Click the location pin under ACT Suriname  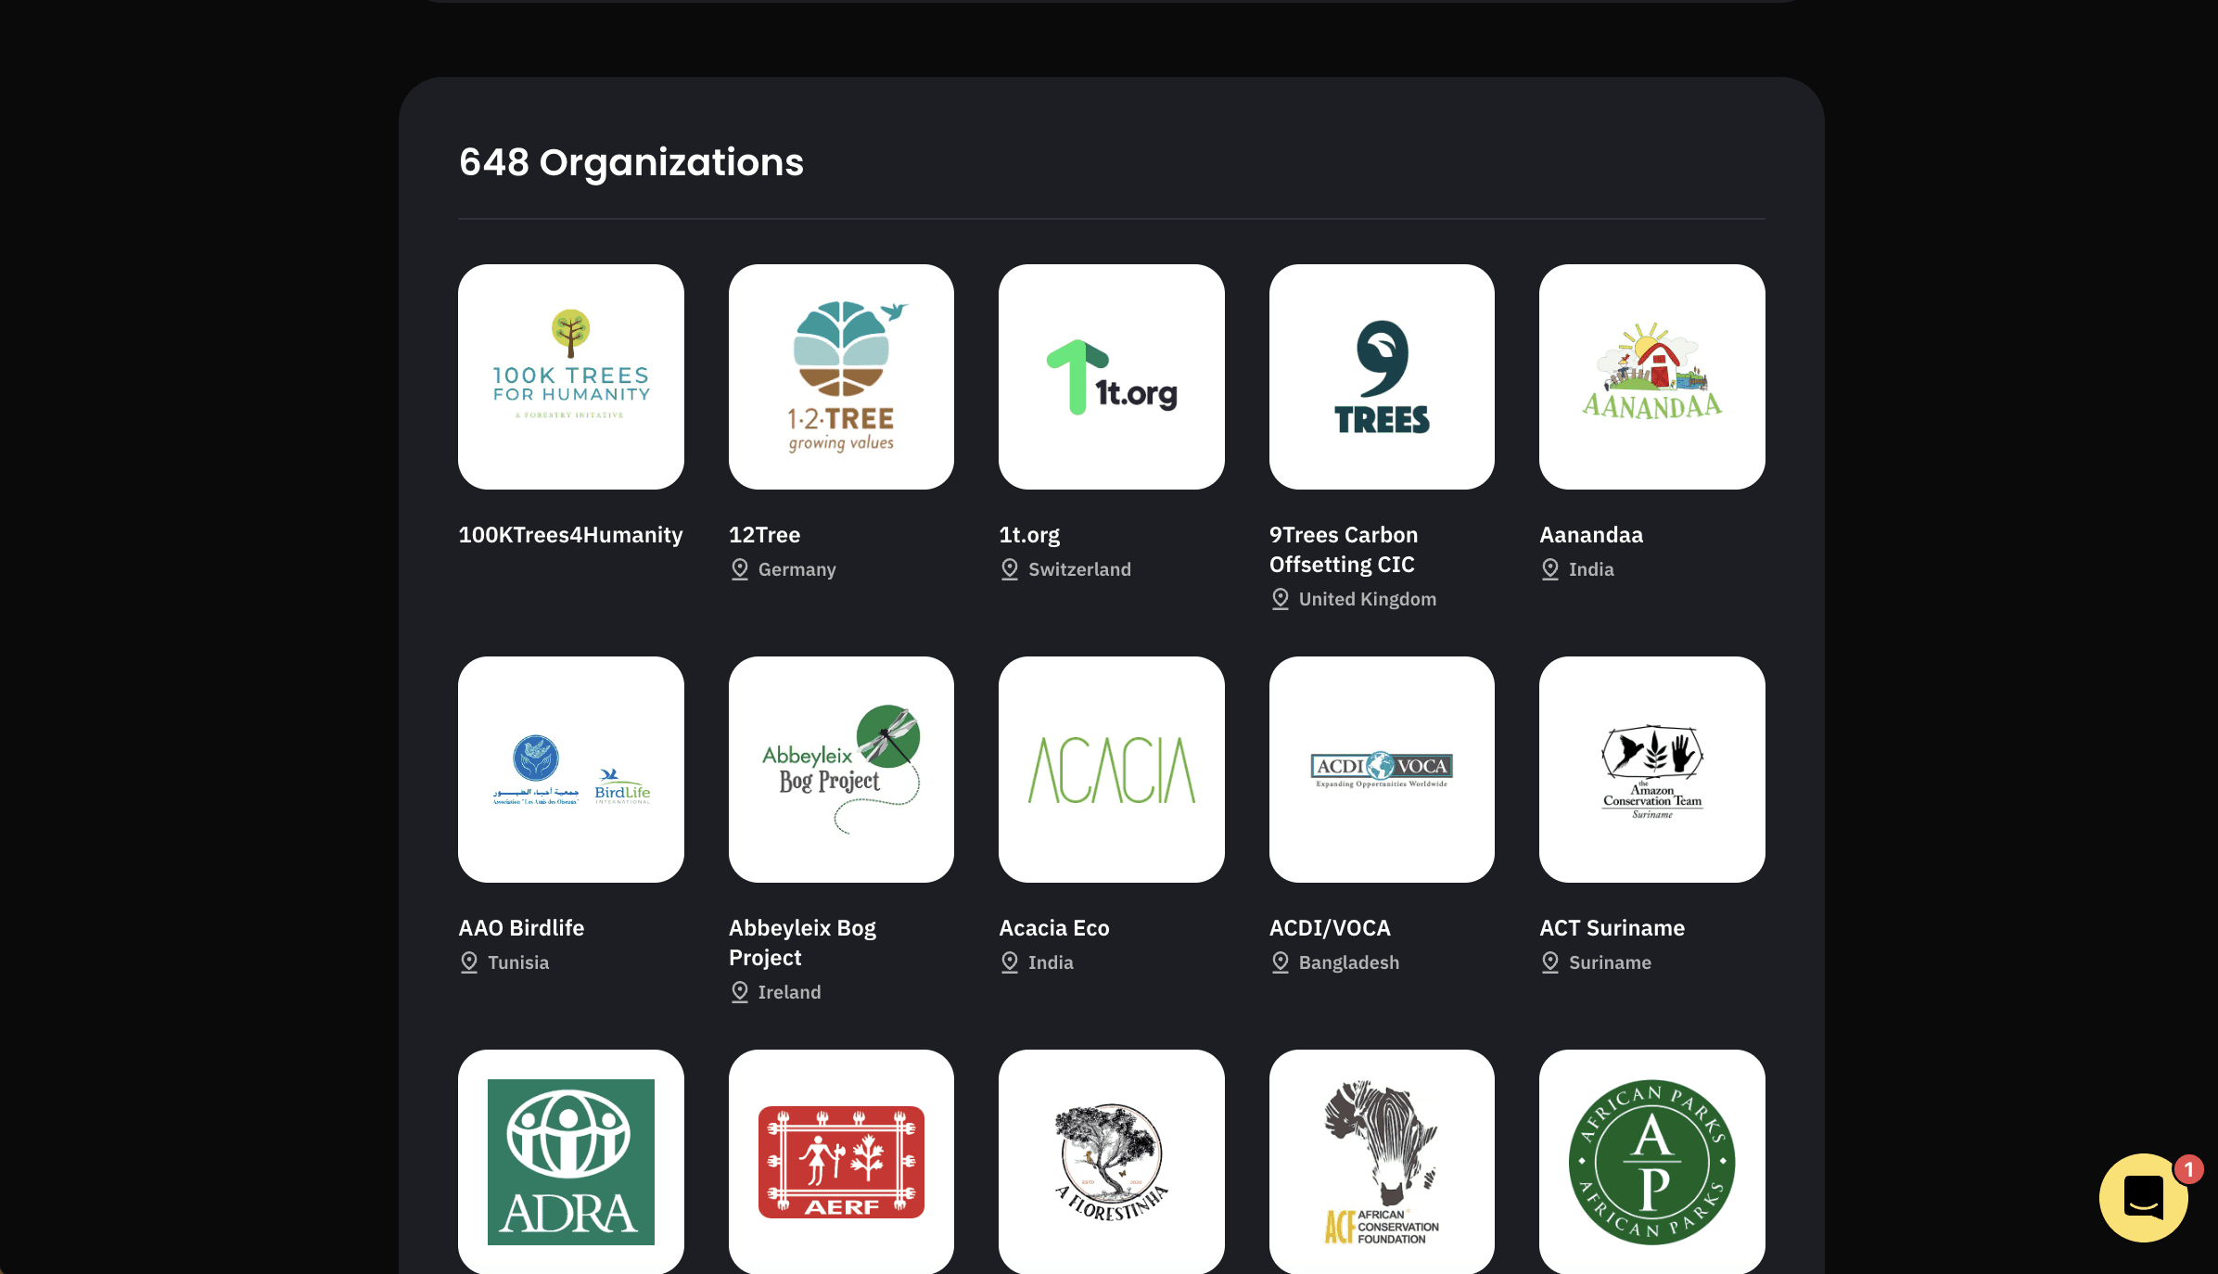point(1550,962)
